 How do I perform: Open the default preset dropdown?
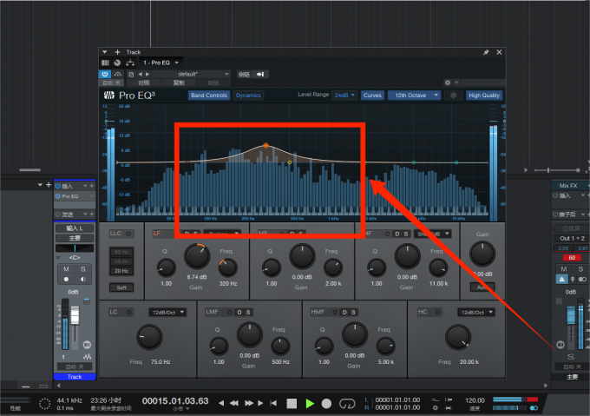click(x=190, y=74)
